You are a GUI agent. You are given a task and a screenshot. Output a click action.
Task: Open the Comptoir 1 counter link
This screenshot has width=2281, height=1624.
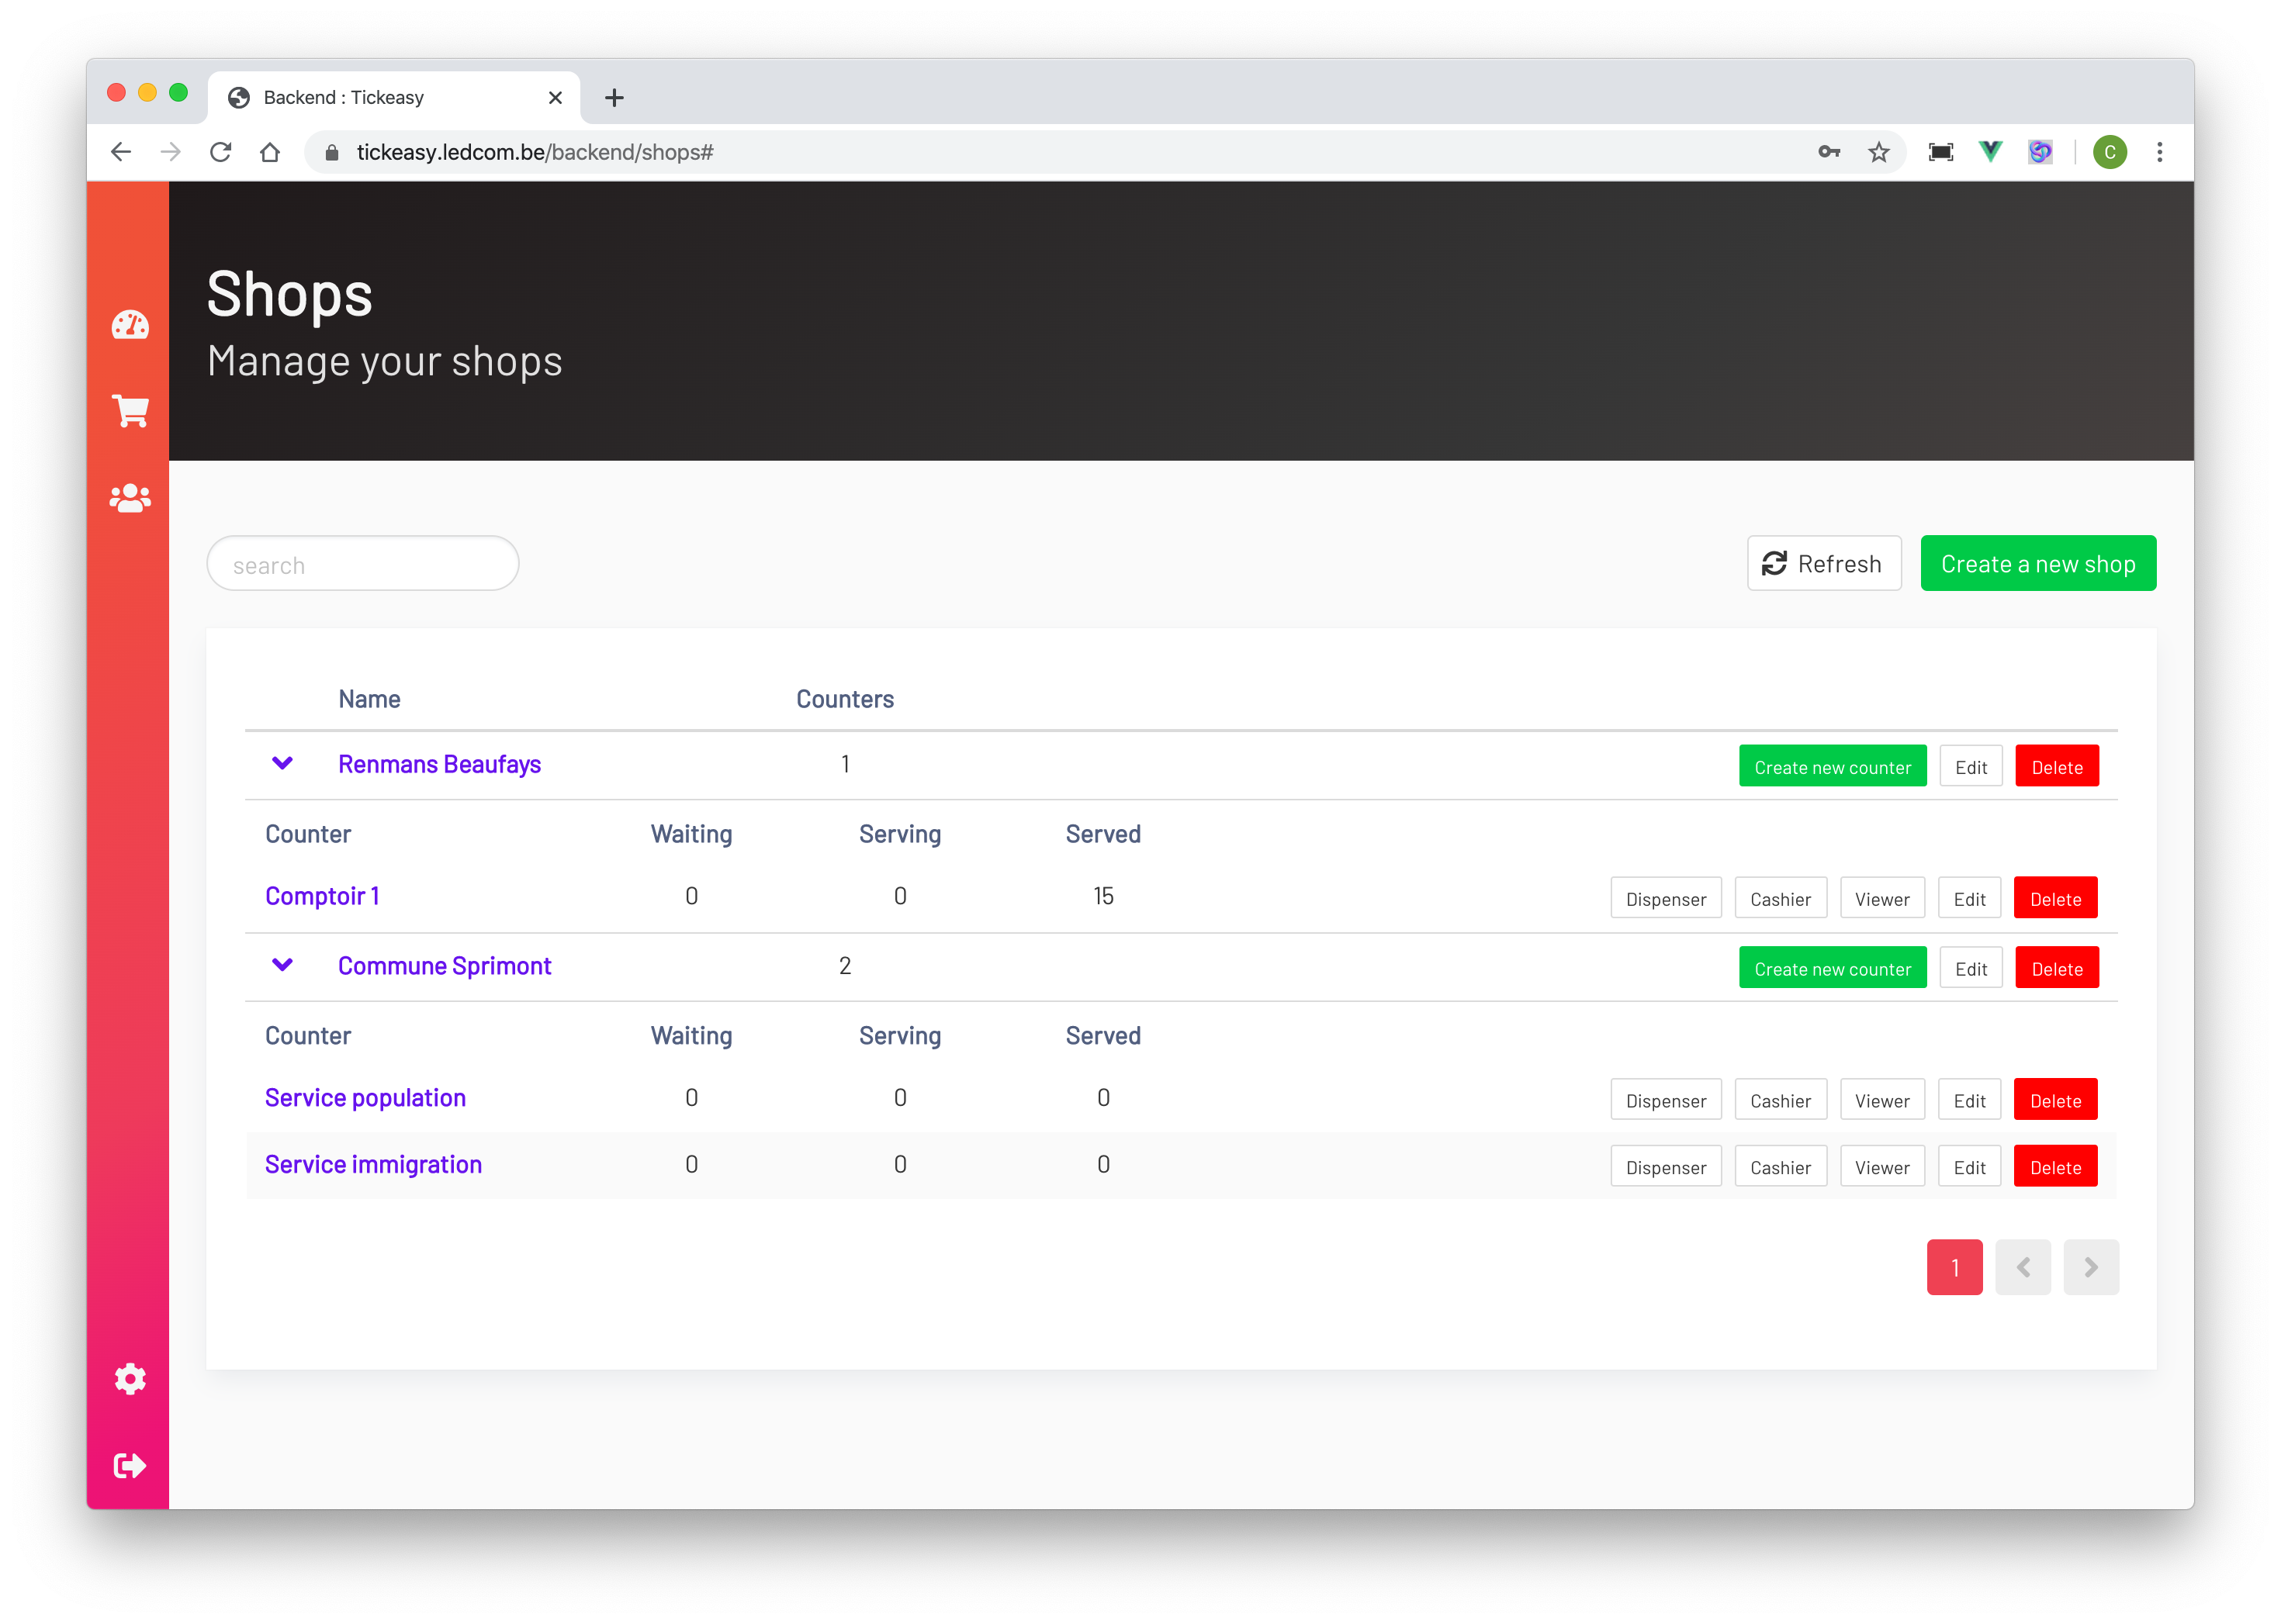pos(322,896)
